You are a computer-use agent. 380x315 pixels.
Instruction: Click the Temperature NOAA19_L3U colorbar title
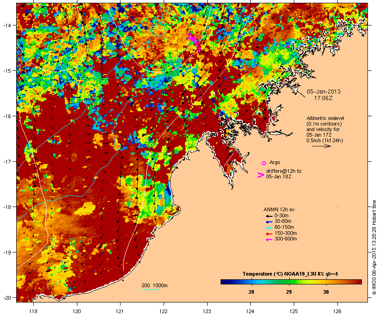291,274
